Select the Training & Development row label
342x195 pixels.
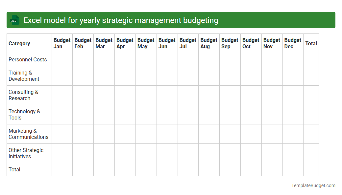(x=24, y=76)
